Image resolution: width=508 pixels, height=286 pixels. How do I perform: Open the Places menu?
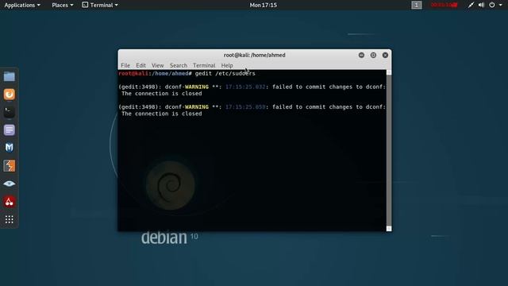pyautogui.click(x=63, y=5)
